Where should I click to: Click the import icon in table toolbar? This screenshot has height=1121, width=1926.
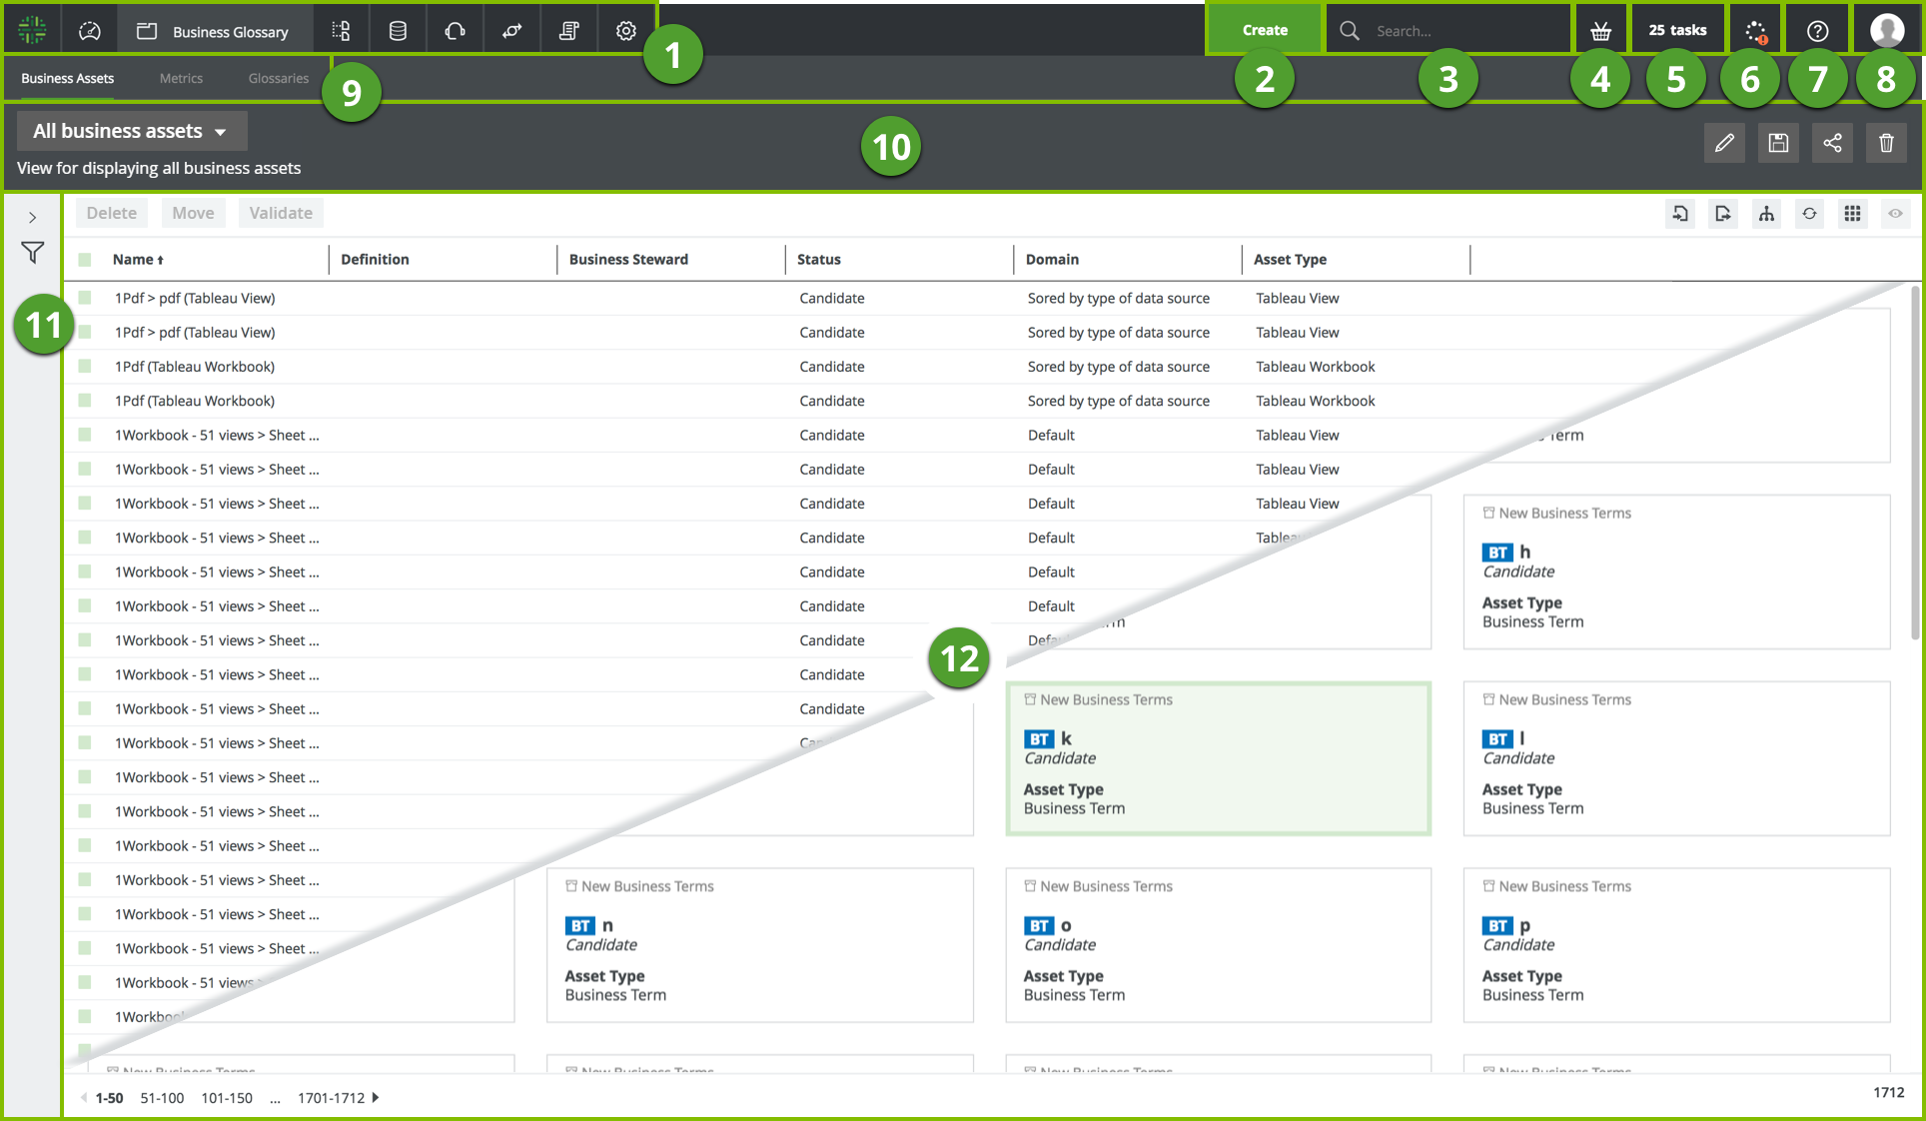coord(1680,214)
